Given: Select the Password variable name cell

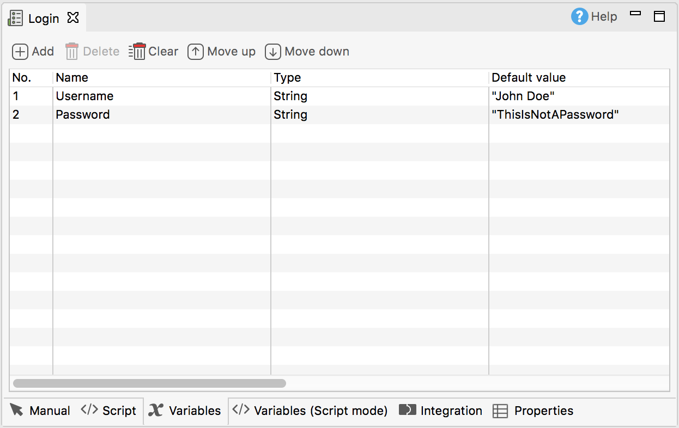Looking at the screenshot, I should tap(162, 115).
